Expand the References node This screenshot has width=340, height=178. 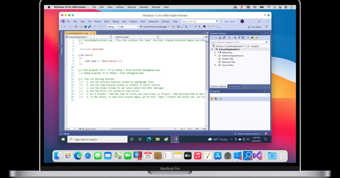pos(215,52)
